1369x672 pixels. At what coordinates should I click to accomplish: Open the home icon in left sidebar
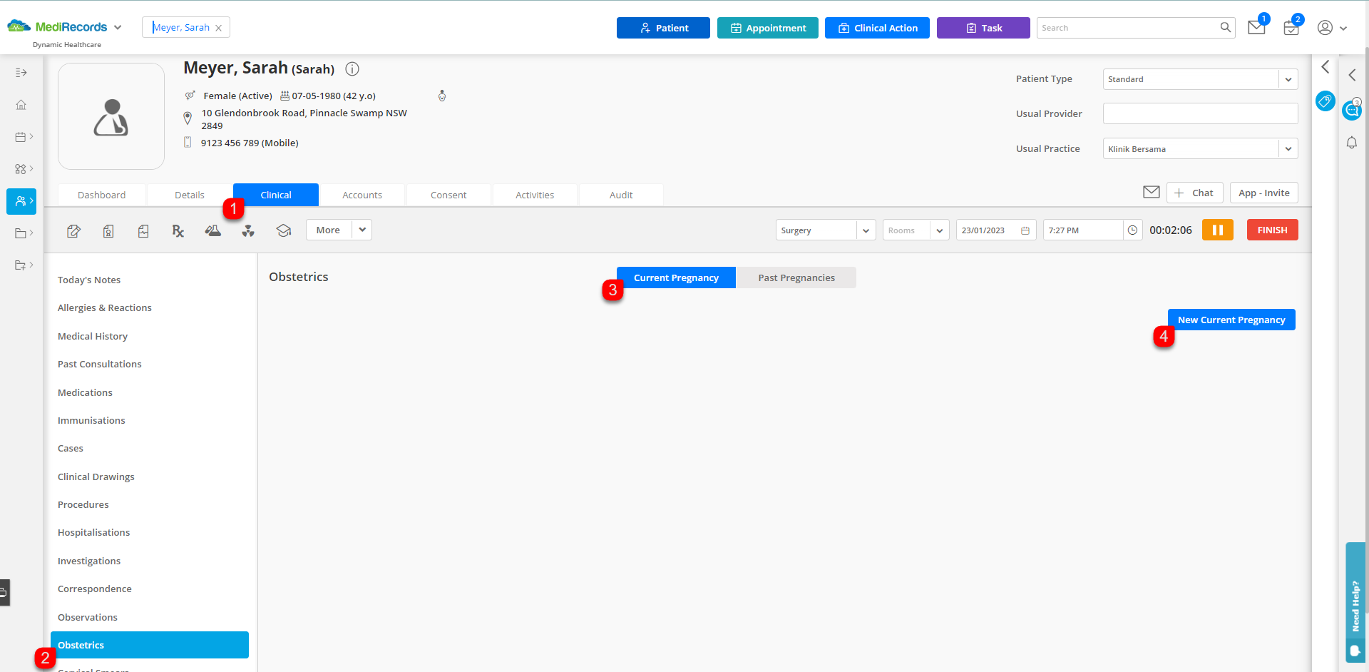21,105
